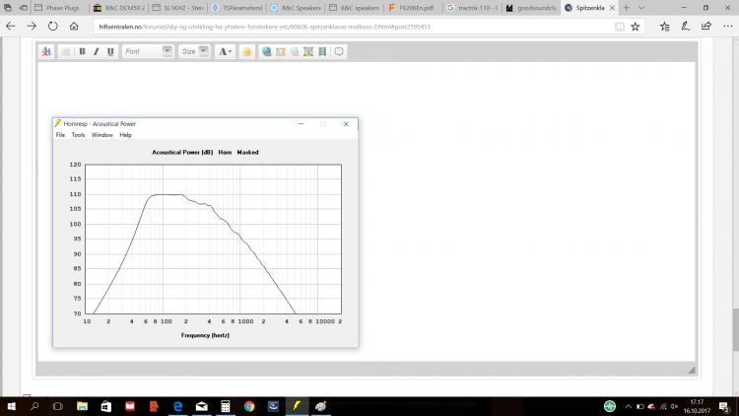Image resolution: width=739 pixels, height=416 pixels.
Task: Click the 'Acoustical Power (dB)' chart title
Action: click(182, 153)
